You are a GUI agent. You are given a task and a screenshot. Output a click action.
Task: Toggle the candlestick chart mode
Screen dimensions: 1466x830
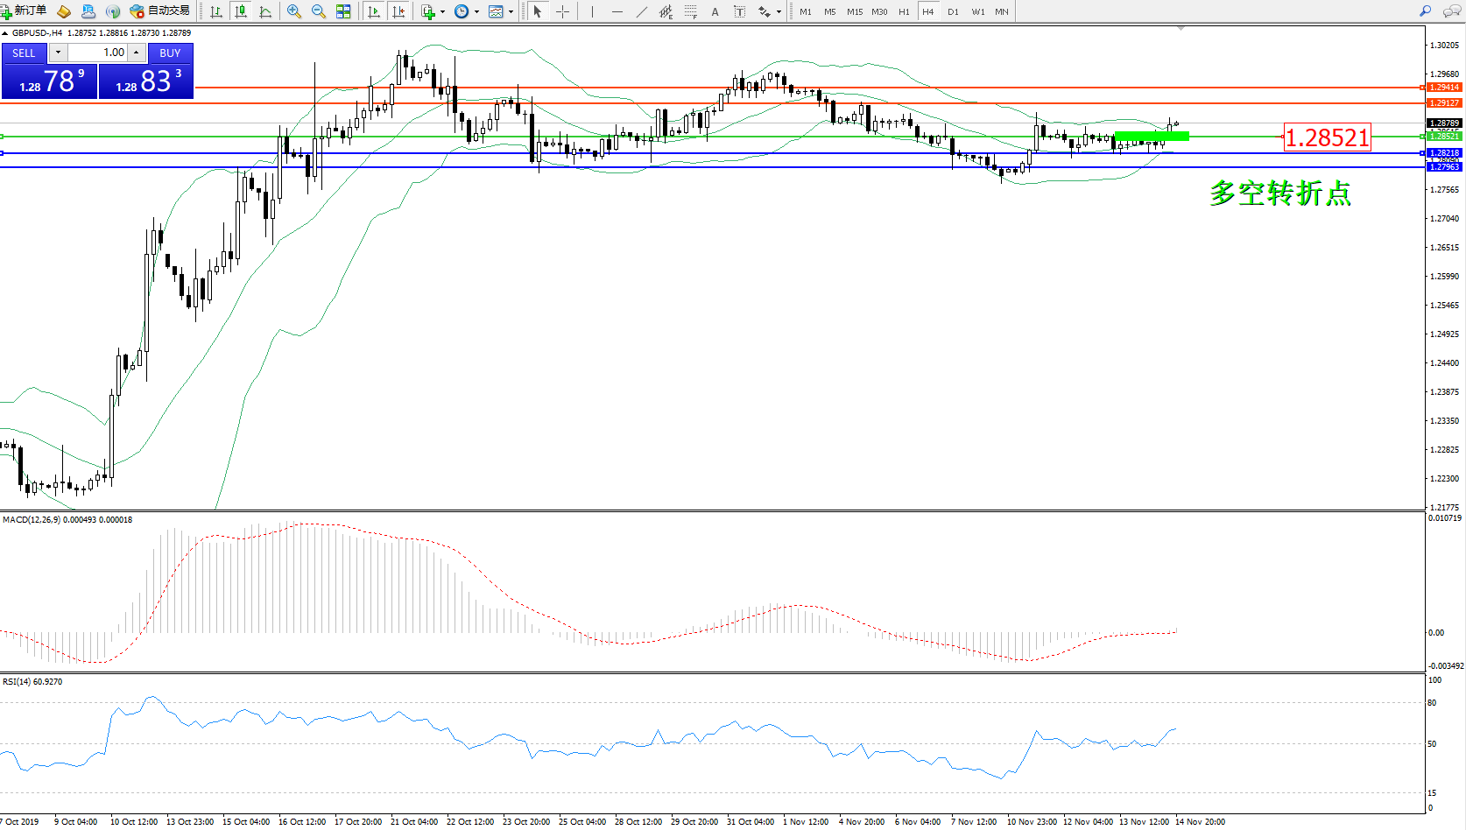pos(241,11)
